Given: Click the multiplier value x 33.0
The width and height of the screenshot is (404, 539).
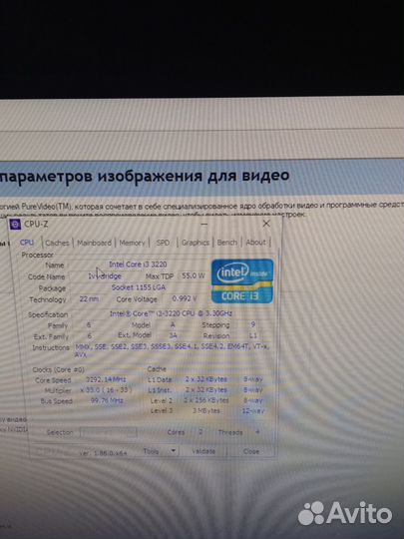Looking at the screenshot, I should pos(106,390).
